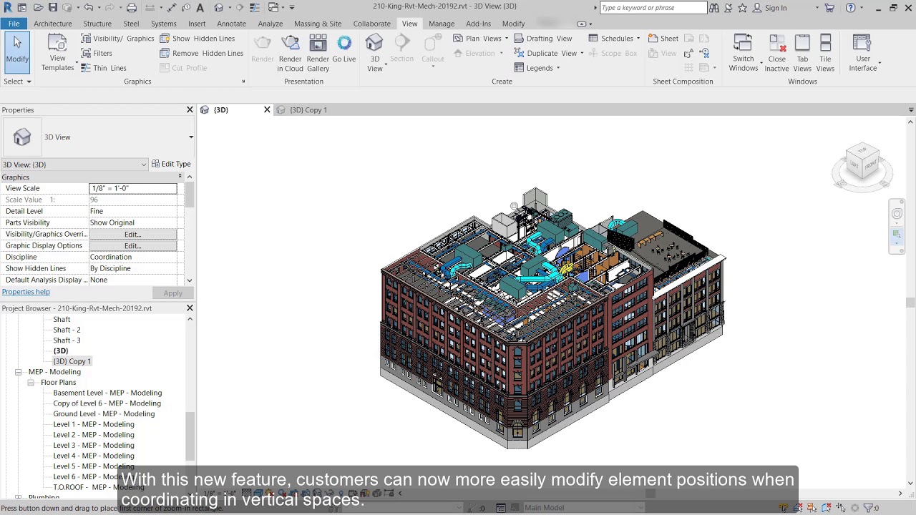Viewport: 916px width, 515px height.
Task: Click the favorites star icon
Action: [742, 8]
